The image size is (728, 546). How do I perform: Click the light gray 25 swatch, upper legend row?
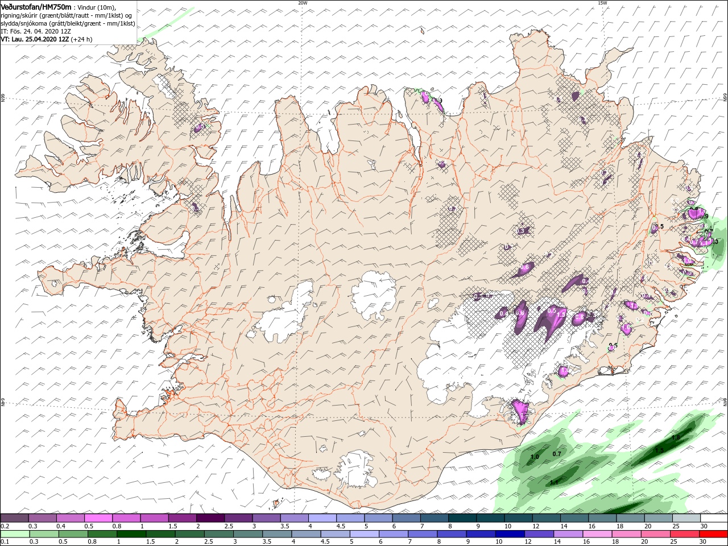[x=686, y=518]
